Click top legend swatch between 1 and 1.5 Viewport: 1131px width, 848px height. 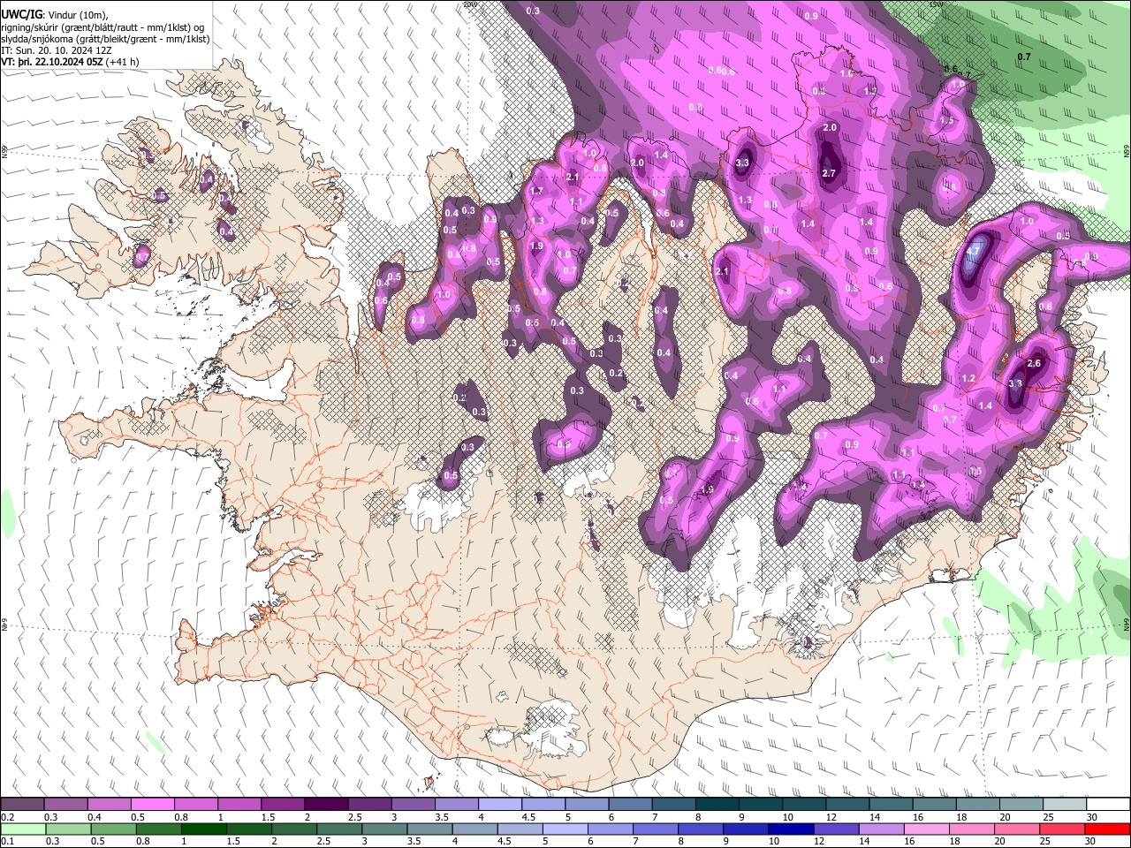tap(239, 805)
